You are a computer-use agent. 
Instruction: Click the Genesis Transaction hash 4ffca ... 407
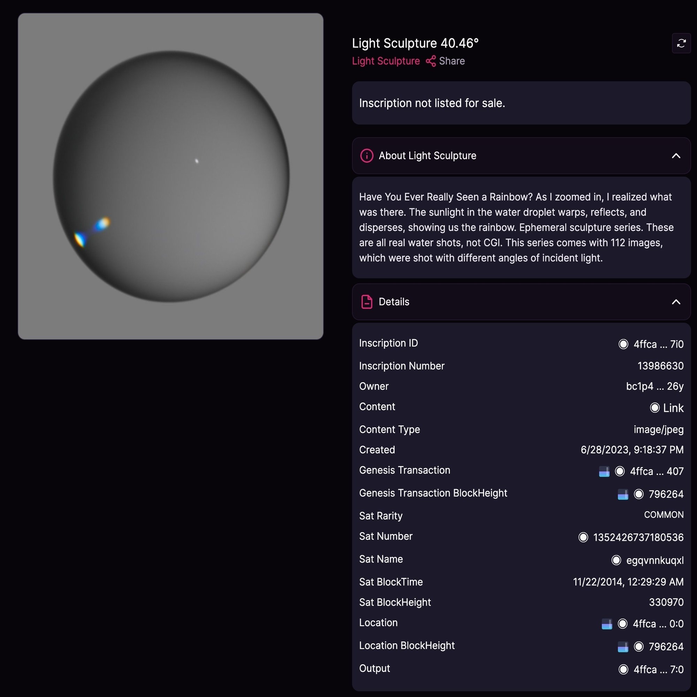pyautogui.click(x=657, y=472)
